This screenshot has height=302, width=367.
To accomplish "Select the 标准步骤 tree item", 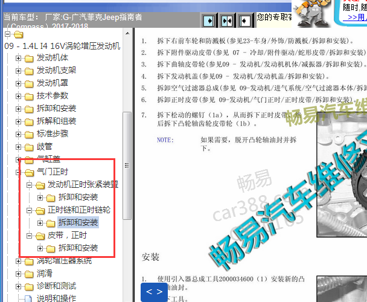I will pyautogui.click(x=53, y=133).
